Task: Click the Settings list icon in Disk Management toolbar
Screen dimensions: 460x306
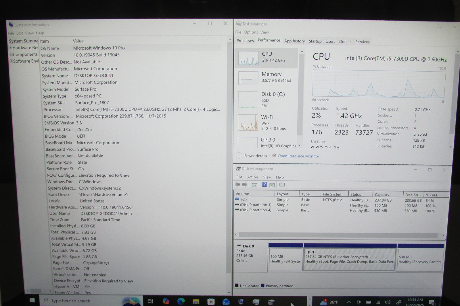Action: (282, 185)
